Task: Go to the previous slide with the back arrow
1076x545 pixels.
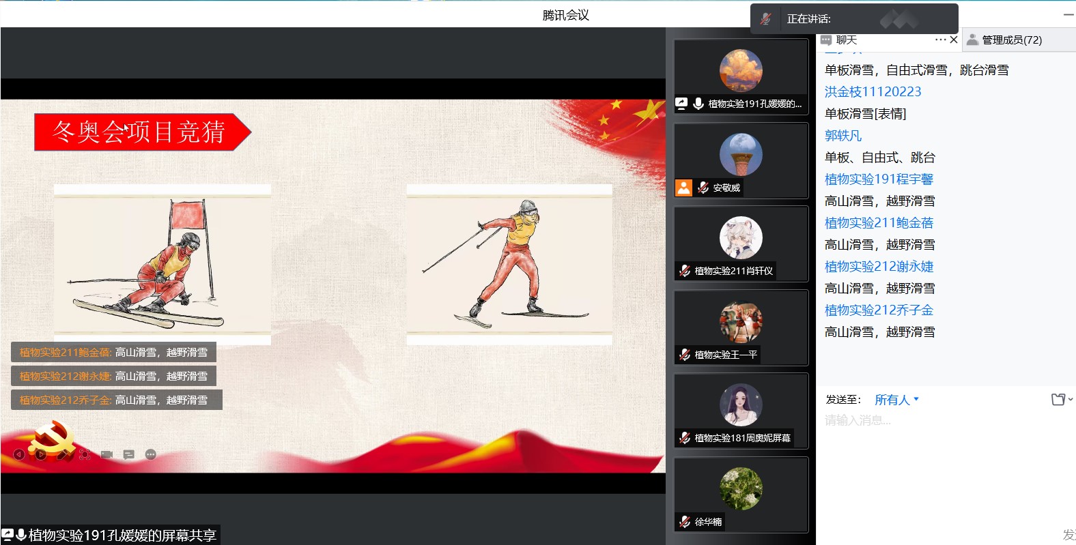Action: 19,454
